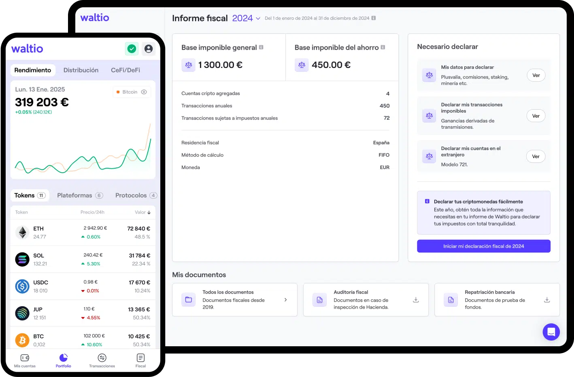Open the chat support bubble
Viewport: 574px width, 377px height.
pyautogui.click(x=551, y=332)
